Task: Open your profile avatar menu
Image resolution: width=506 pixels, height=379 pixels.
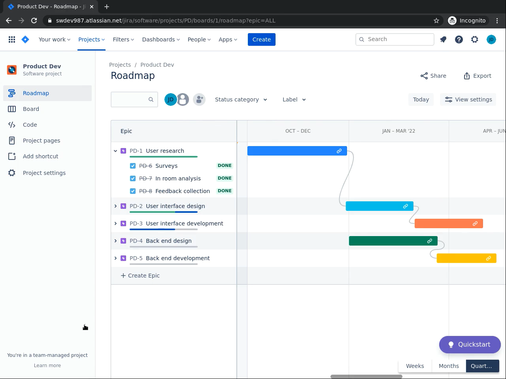Action: 491,39
